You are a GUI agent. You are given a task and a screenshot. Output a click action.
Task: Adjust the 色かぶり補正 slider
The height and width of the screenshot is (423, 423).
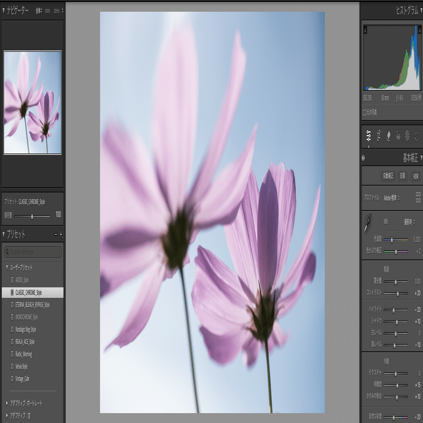tap(395, 252)
